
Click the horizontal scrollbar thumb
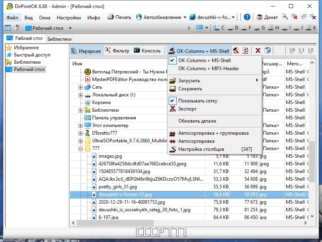point(115,223)
